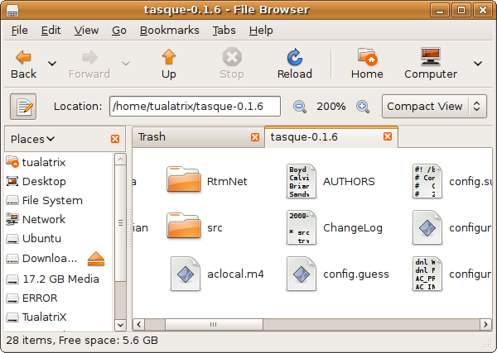The image size is (497, 353).
Task: Zoom out with the minus magnifier
Action: coord(300,107)
